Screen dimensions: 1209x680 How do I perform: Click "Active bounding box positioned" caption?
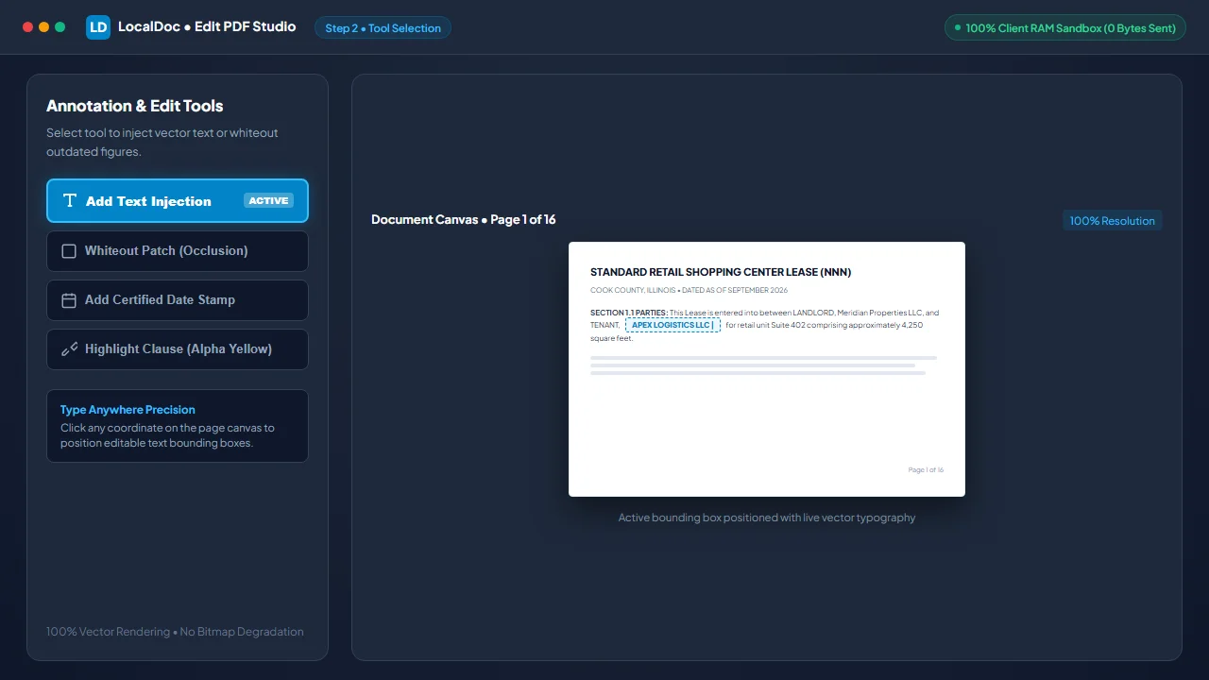point(767,518)
